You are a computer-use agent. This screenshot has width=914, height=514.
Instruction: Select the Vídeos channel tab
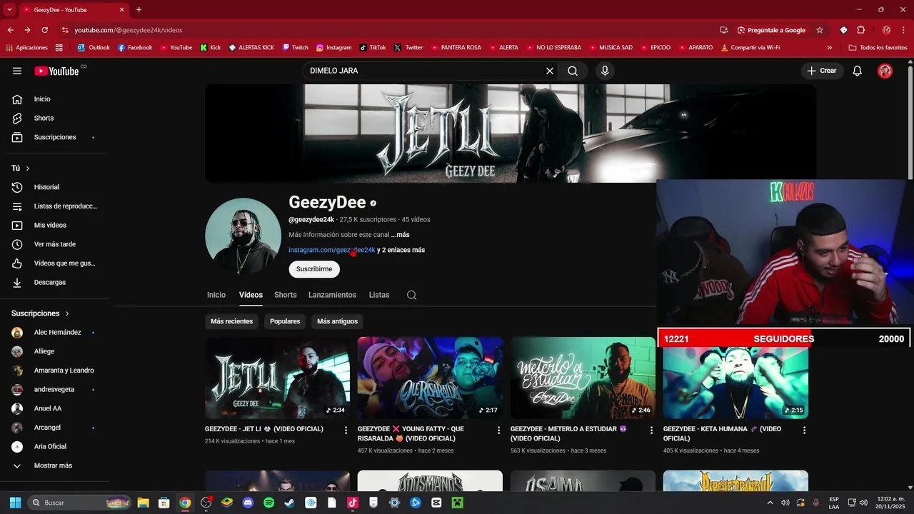[251, 295]
